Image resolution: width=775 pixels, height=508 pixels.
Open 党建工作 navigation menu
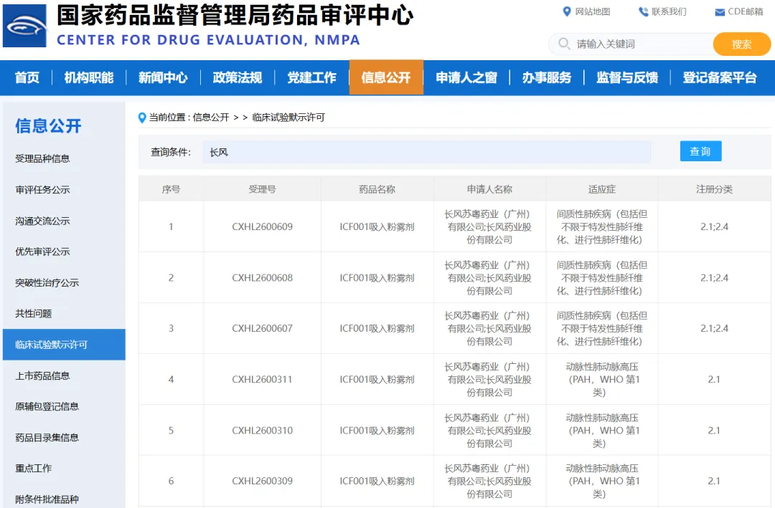[312, 77]
